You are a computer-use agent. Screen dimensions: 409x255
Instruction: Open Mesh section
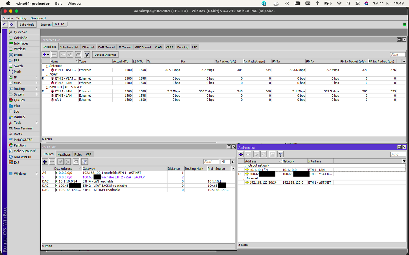click(x=18, y=72)
